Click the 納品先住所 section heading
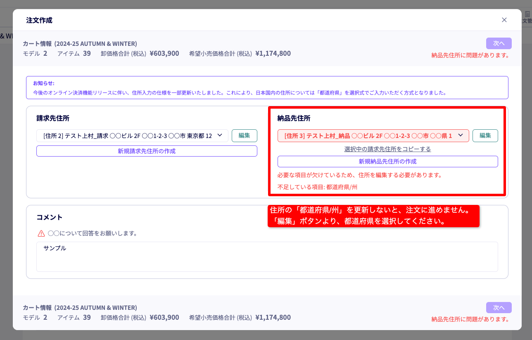532x340 pixels. [x=294, y=118]
